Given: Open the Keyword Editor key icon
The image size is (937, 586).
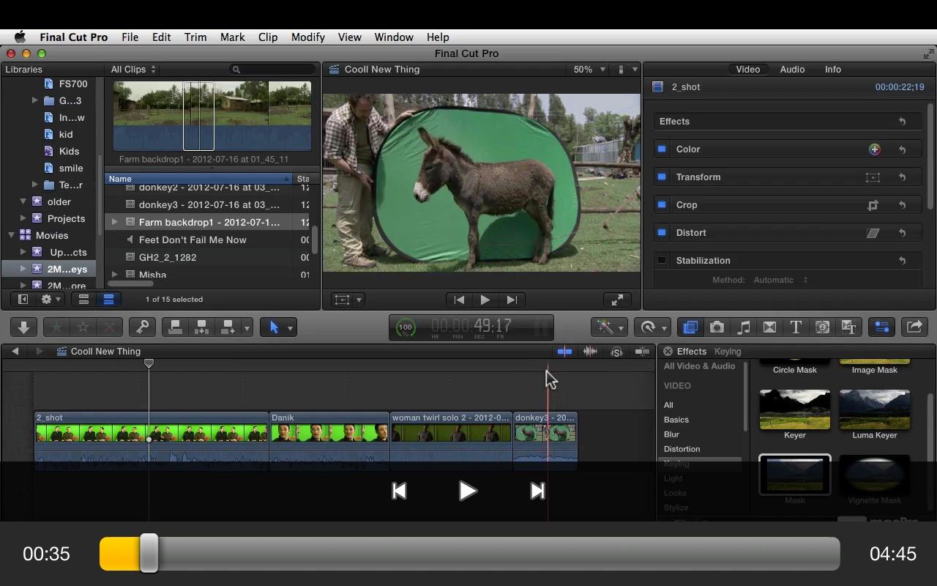Looking at the screenshot, I should click(141, 327).
